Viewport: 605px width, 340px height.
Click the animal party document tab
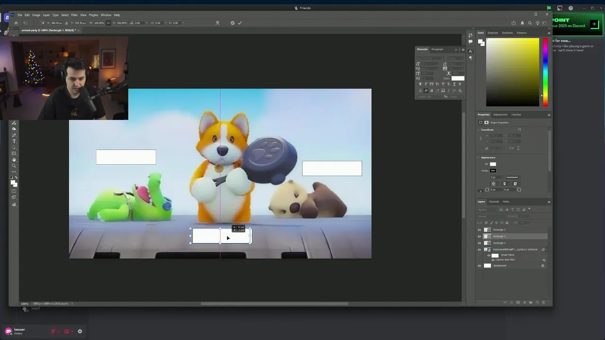click(x=48, y=30)
